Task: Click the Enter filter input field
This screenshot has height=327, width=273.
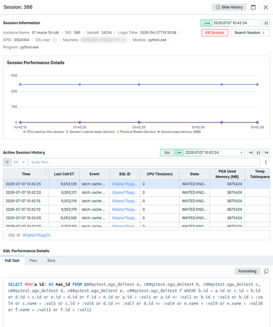Action: [144, 162]
